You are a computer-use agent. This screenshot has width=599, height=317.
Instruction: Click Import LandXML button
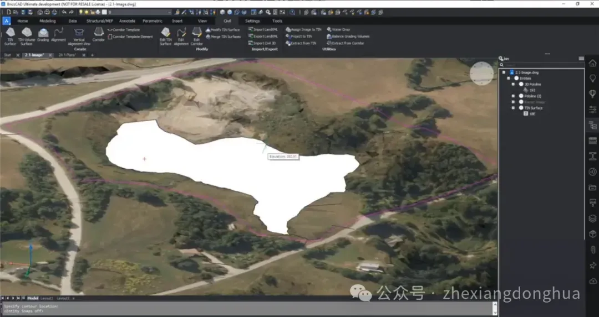point(263,29)
